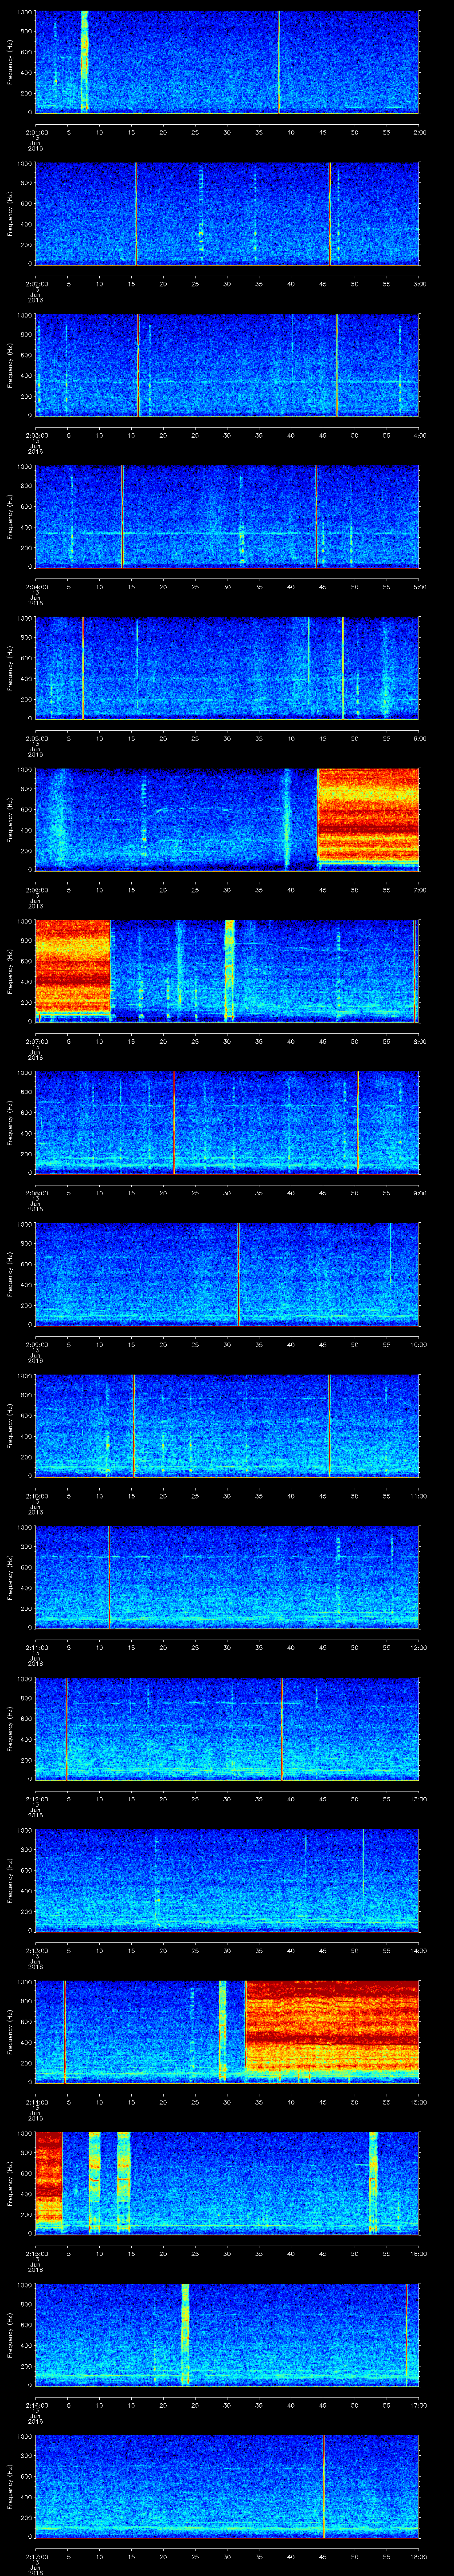The image size is (454, 2576).
Task: Click the 2:16:00 start time label
Action: [x=36, y=2404]
